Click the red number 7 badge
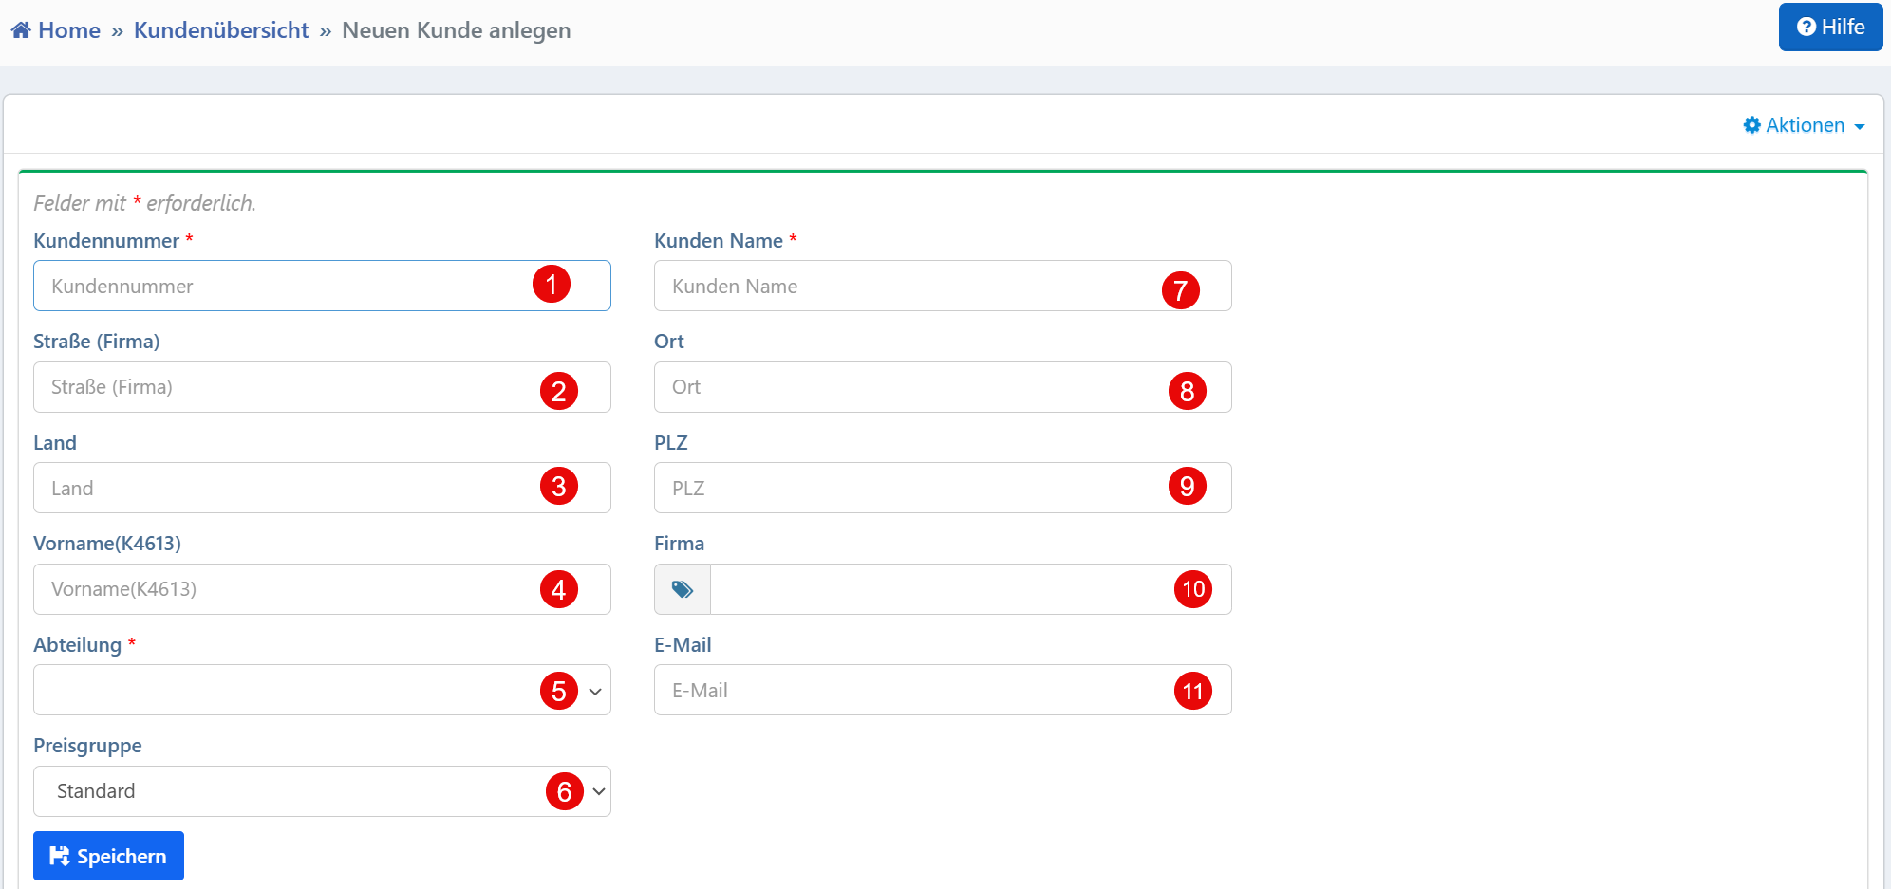The height and width of the screenshot is (889, 1891). pos(1180,290)
